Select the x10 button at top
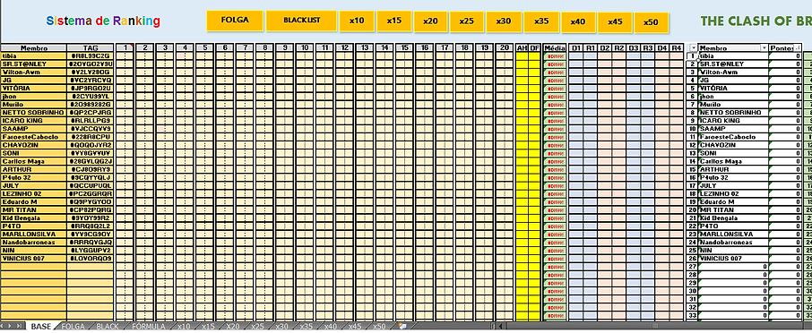The width and height of the screenshot is (812, 333). (357, 21)
